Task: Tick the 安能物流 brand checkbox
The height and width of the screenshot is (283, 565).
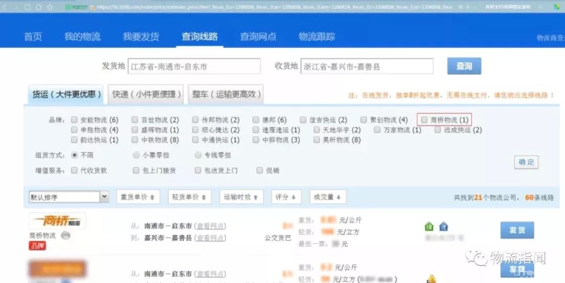Action: (74, 120)
